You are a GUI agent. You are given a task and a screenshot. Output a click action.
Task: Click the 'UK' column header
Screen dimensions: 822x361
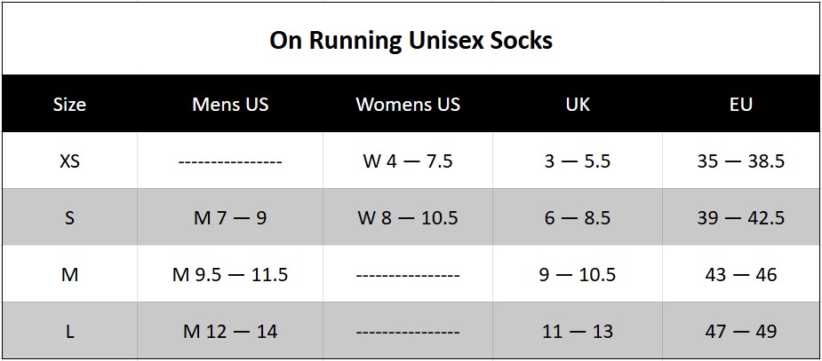pyautogui.click(x=578, y=105)
